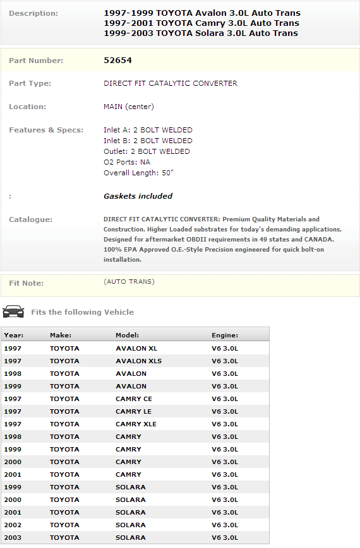Click the car icon beside Fits the following Vehicle

(13, 312)
